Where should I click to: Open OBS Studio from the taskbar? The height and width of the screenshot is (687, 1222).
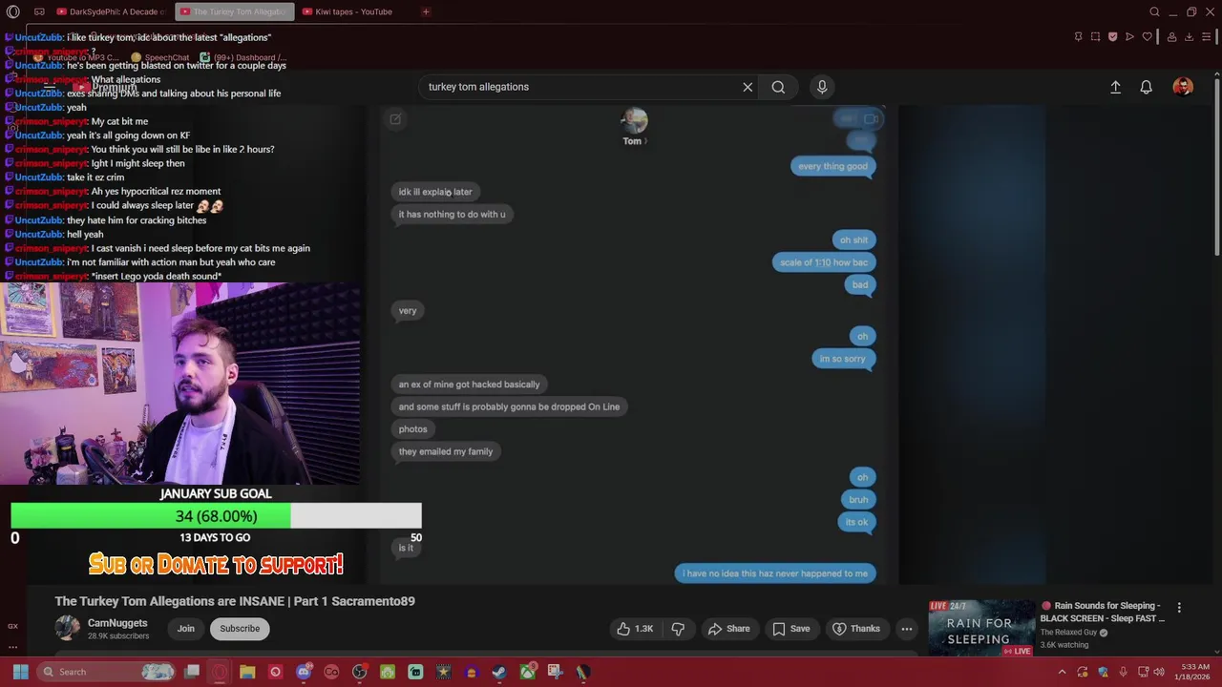(x=359, y=672)
